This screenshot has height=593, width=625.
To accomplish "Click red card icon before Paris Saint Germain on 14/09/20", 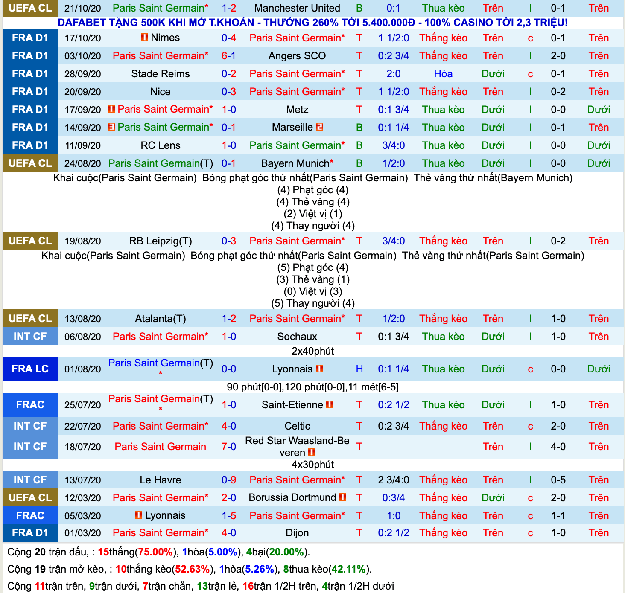I will click(111, 127).
